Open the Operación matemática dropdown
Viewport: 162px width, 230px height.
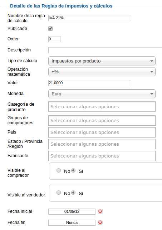click(102, 72)
